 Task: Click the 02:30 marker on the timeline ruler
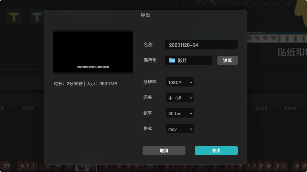coord(261,108)
